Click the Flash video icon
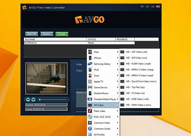Image resolution: width=191 pixels, height=136 pixels. click(x=90, y=111)
